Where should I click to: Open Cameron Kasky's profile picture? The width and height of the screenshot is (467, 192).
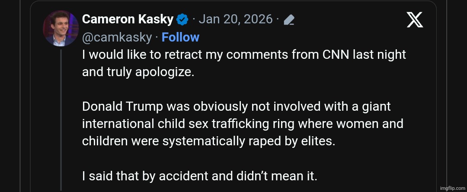60,29
